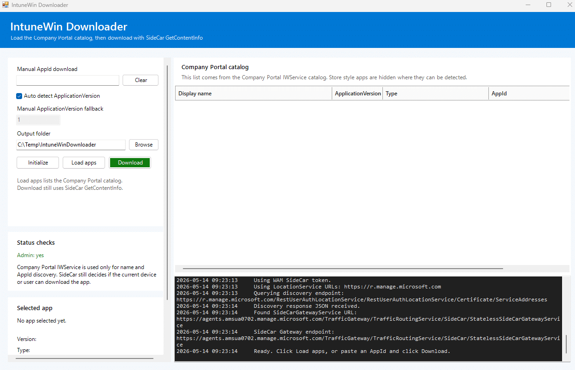Click the catalog horizontal scrollbar
This screenshot has width=575, height=370.
343,268
